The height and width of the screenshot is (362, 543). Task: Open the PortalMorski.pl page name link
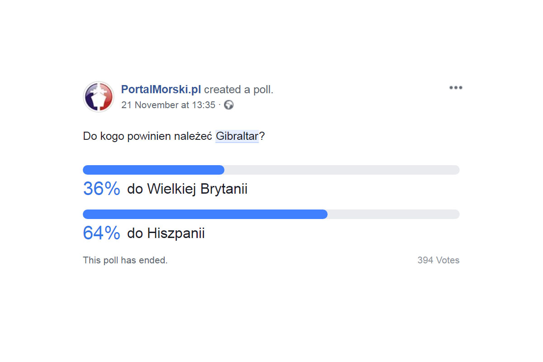(x=161, y=90)
